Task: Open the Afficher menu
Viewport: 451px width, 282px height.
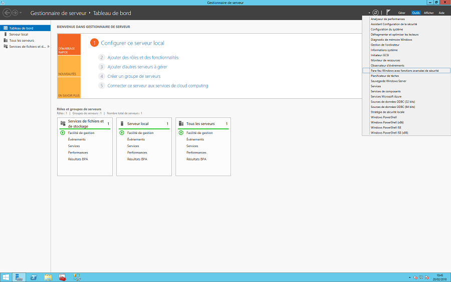Action: [x=428, y=13]
